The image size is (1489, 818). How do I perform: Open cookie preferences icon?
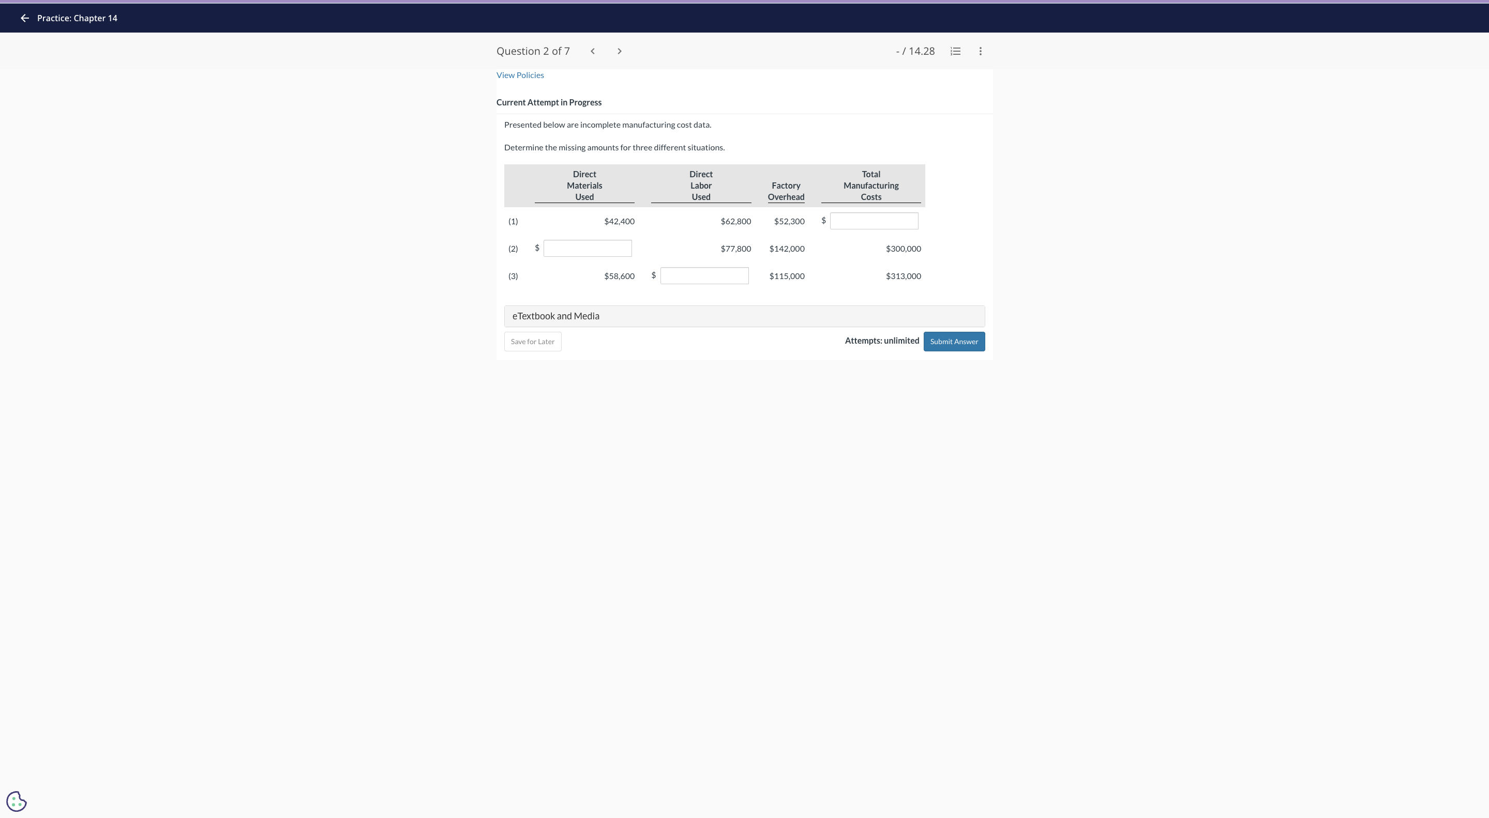16,801
